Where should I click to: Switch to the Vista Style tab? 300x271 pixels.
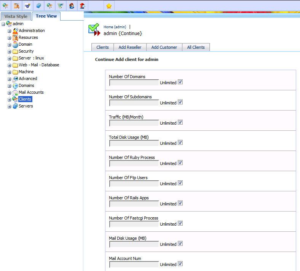pyautogui.click(x=16, y=16)
